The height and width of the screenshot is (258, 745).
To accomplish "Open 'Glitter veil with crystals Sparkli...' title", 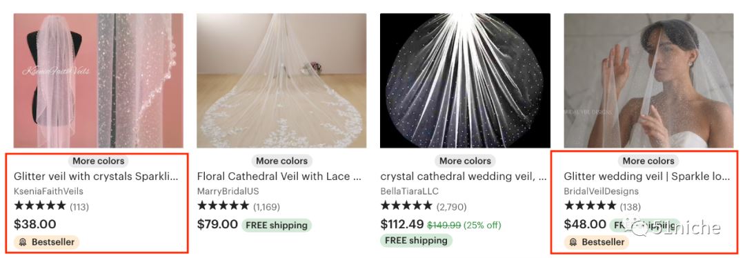I will tap(96, 177).
